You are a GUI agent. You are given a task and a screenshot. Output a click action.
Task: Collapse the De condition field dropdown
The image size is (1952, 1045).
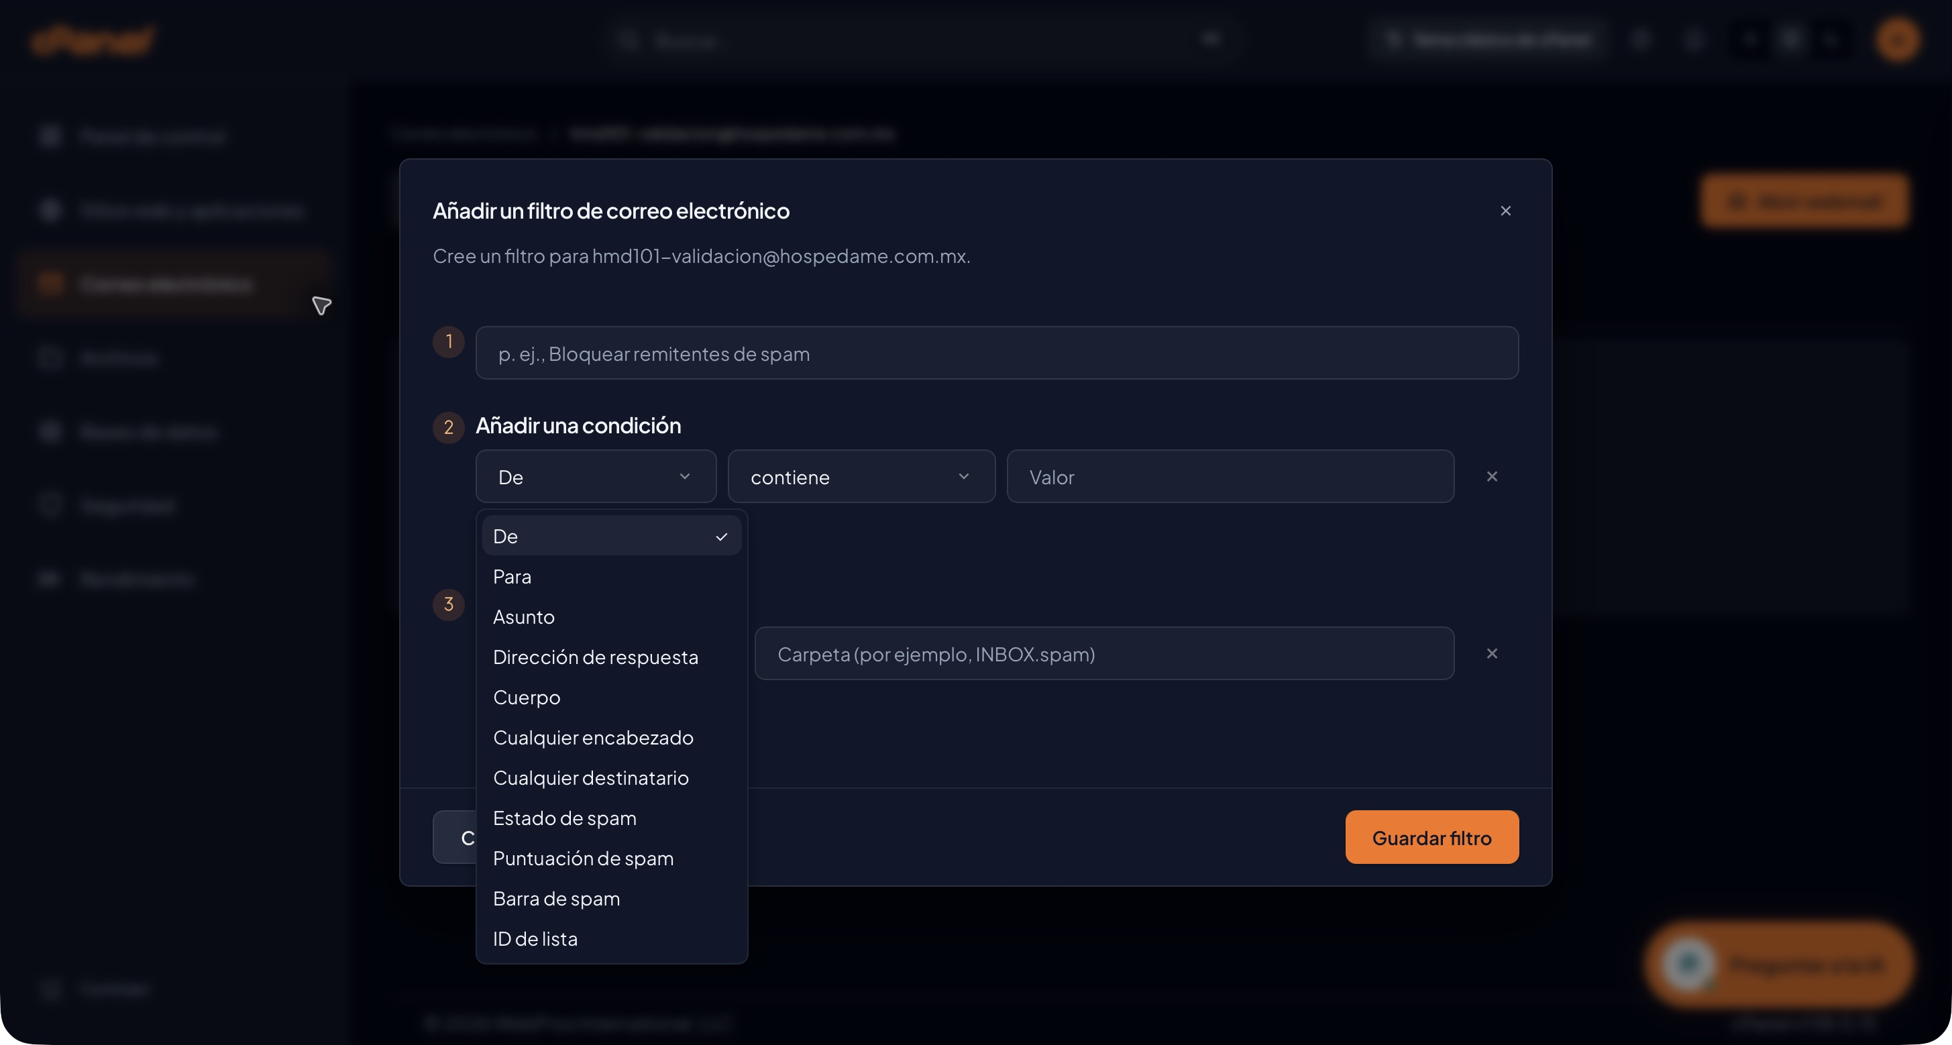pos(596,477)
